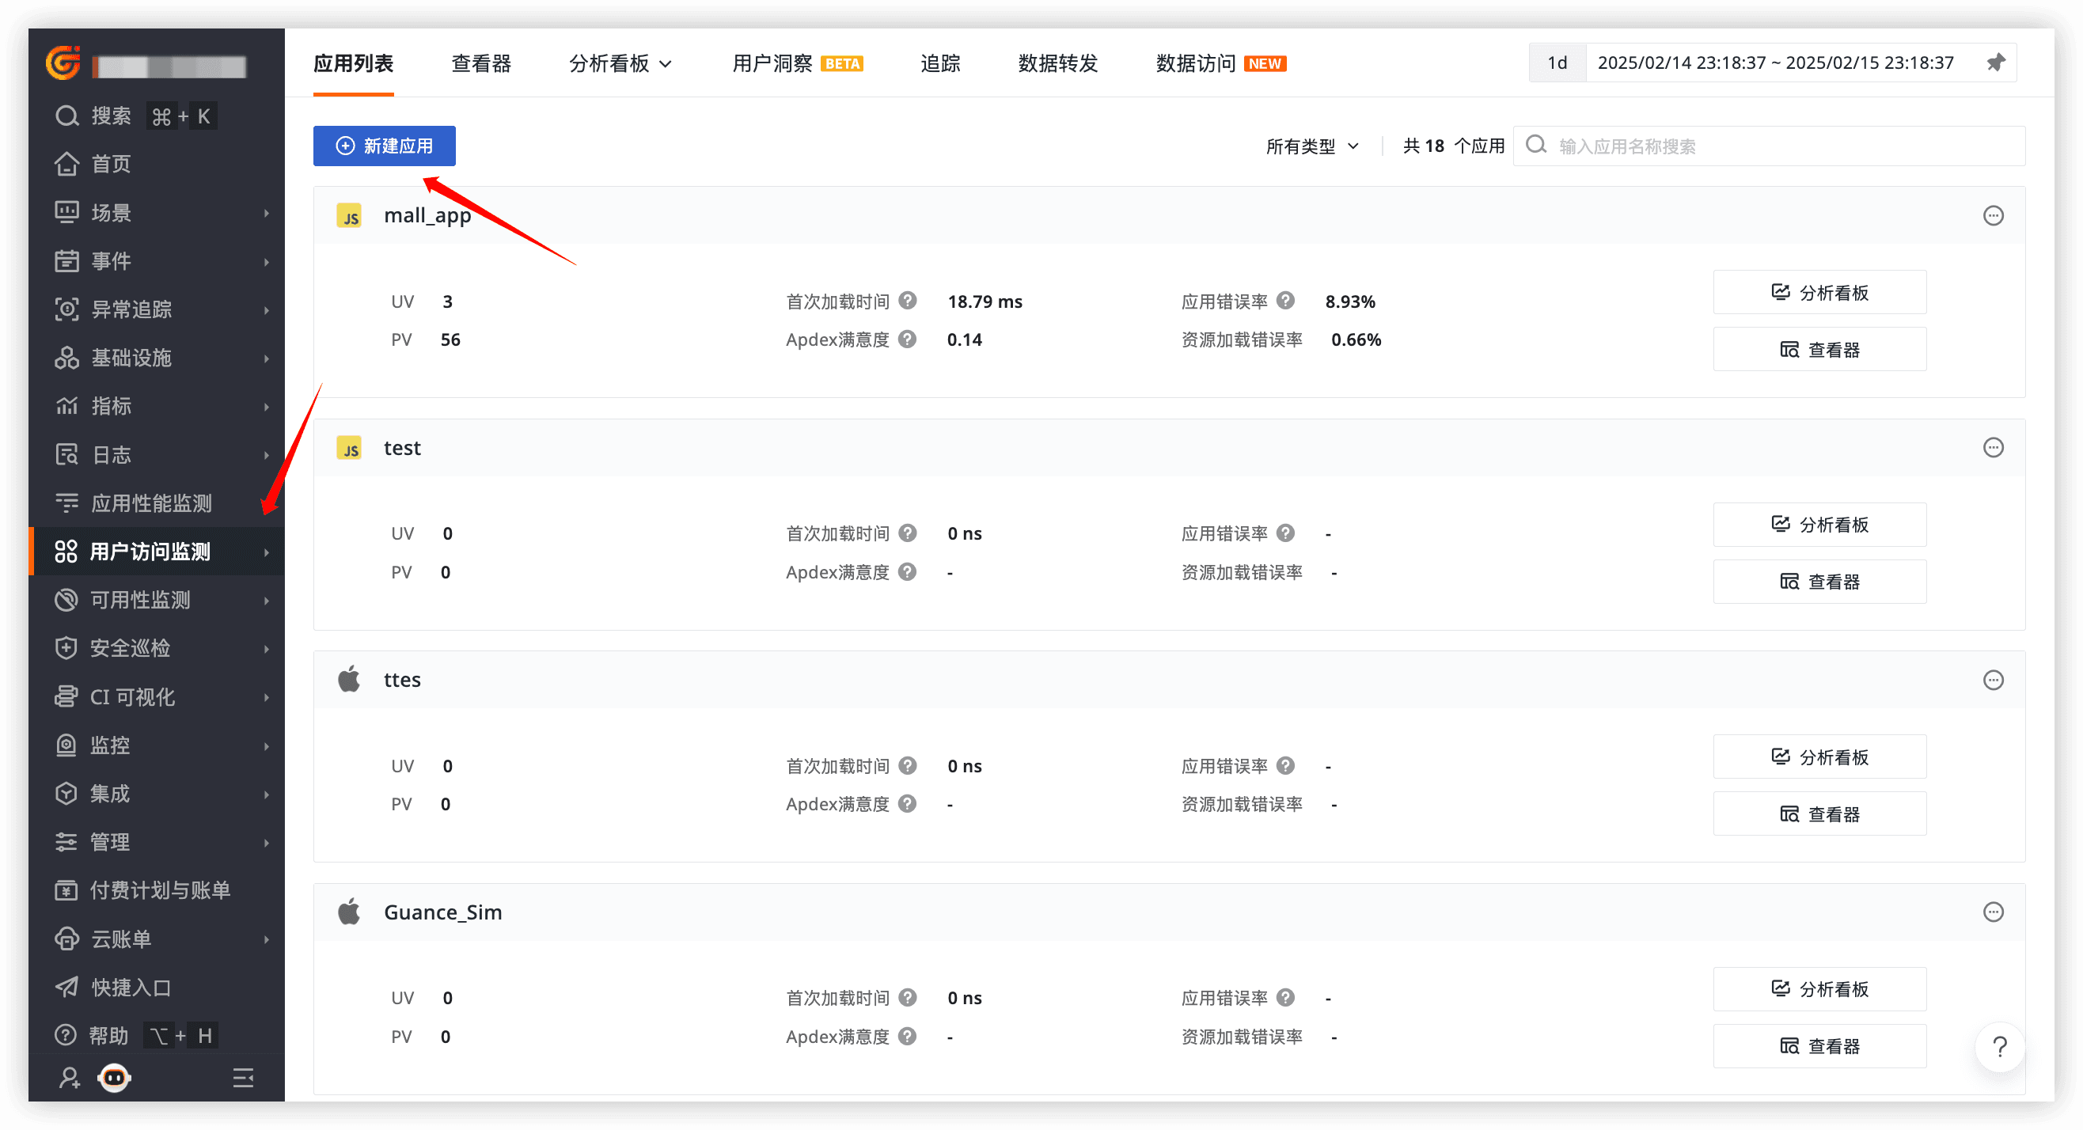
Task: Click the tooltip icon next to Apdex满意度 for mall_app
Action: (x=908, y=339)
